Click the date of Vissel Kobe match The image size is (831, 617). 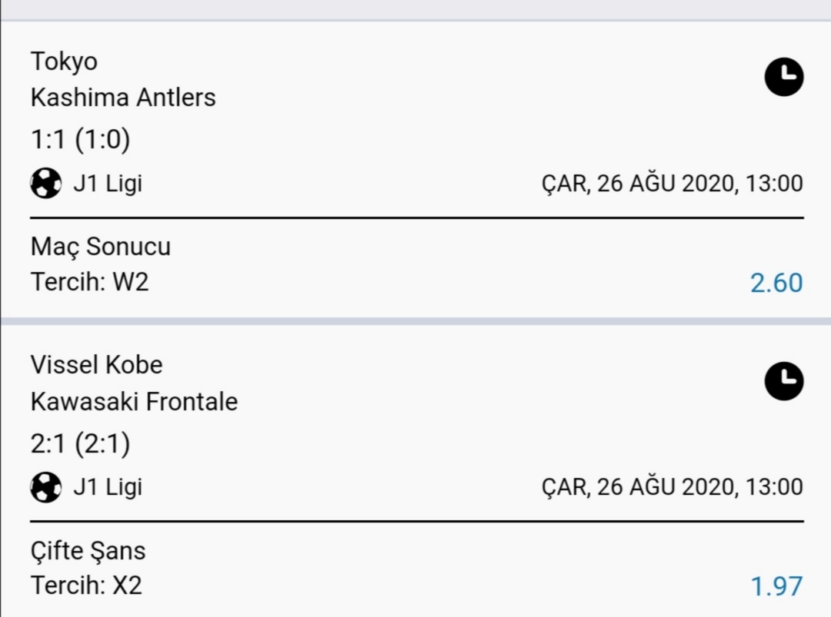point(672,487)
